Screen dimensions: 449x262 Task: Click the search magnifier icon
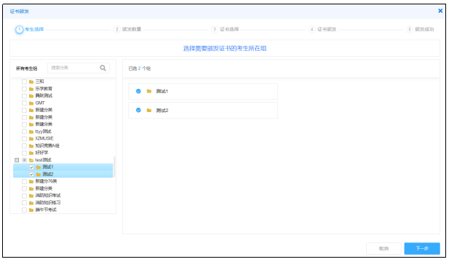(103, 68)
